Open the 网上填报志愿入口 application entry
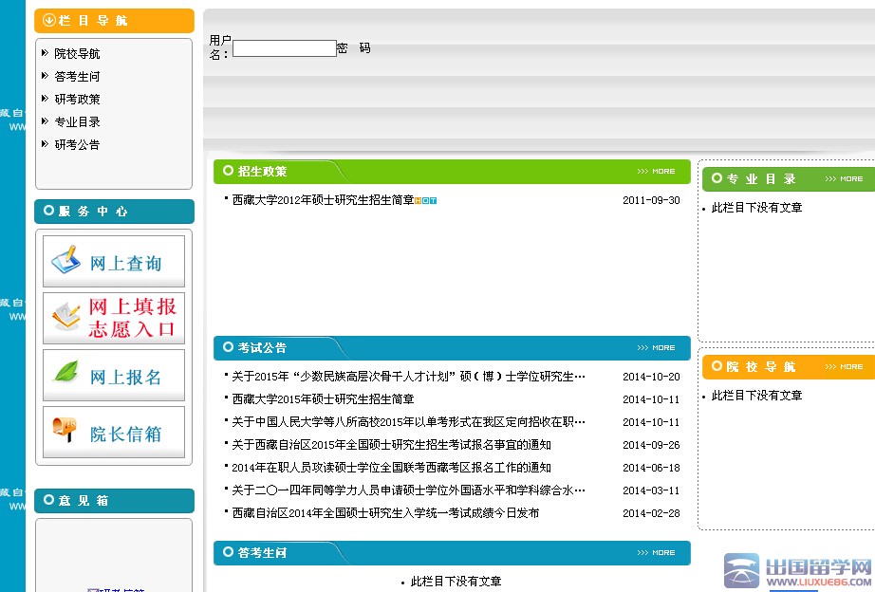875x592 pixels. coord(66,316)
